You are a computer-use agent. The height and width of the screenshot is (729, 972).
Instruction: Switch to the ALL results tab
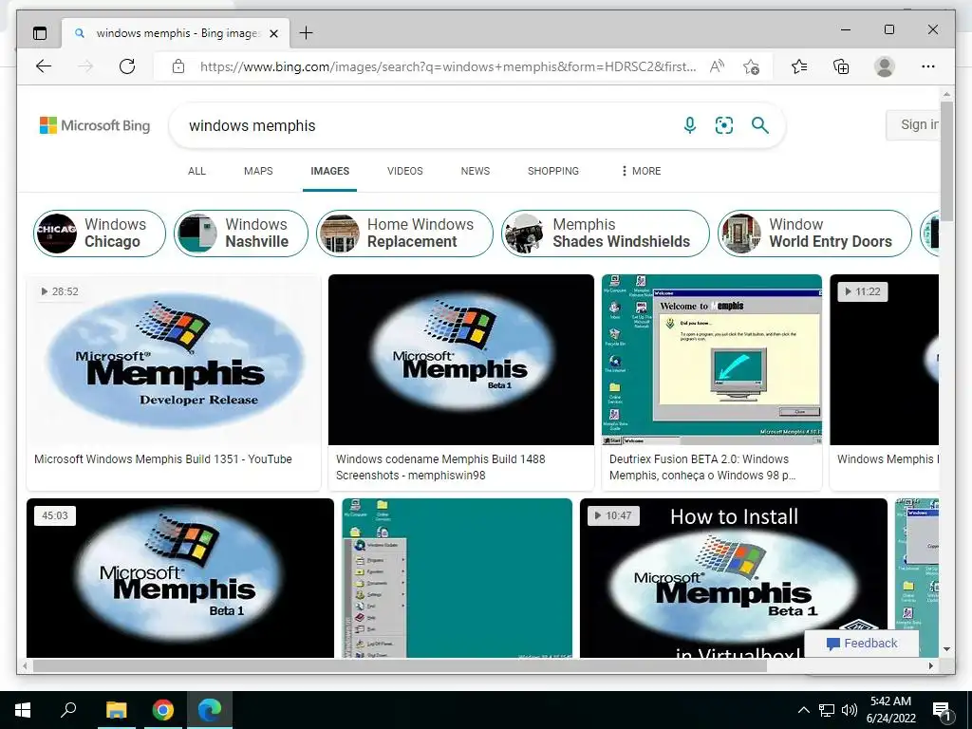[196, 171]
